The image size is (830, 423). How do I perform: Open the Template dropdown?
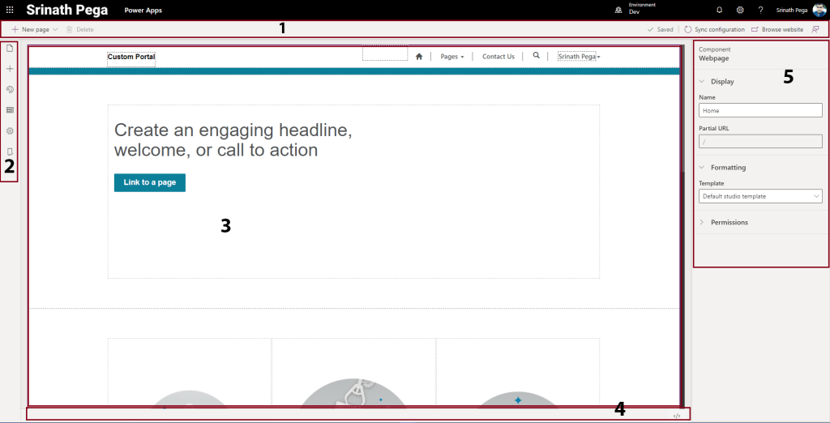[x=759, y=196]
